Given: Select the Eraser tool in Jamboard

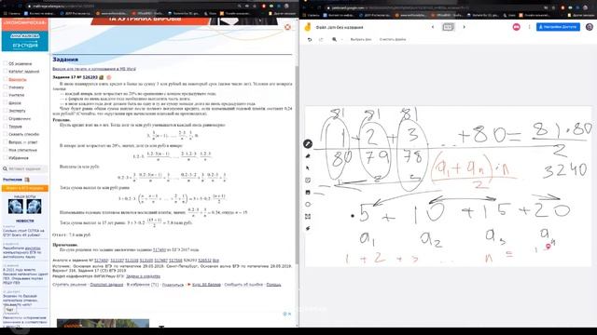Looking at the screenshot, I should (308, 156).
